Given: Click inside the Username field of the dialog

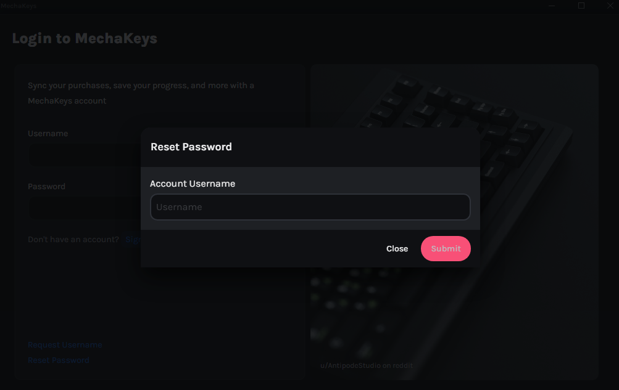Looking at the screenshot, I should point(310,207).
